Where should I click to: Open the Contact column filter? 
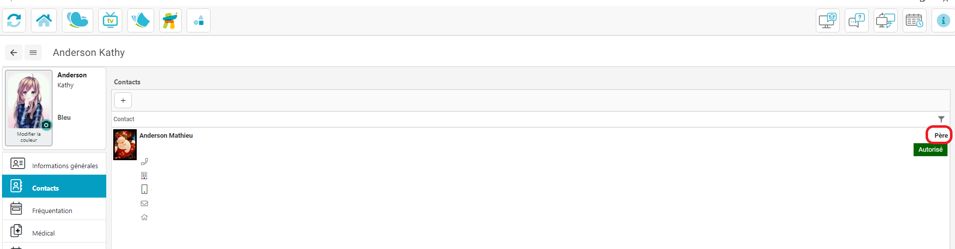(941, 119)
